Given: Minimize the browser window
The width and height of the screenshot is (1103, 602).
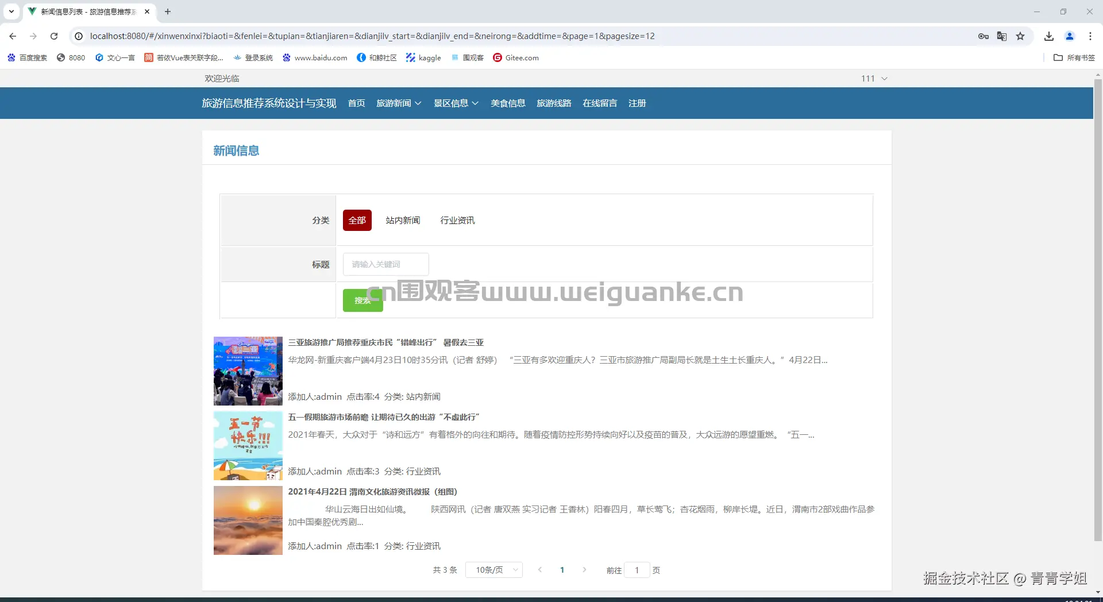Looking at the screenshot, I should (1037, 11).
